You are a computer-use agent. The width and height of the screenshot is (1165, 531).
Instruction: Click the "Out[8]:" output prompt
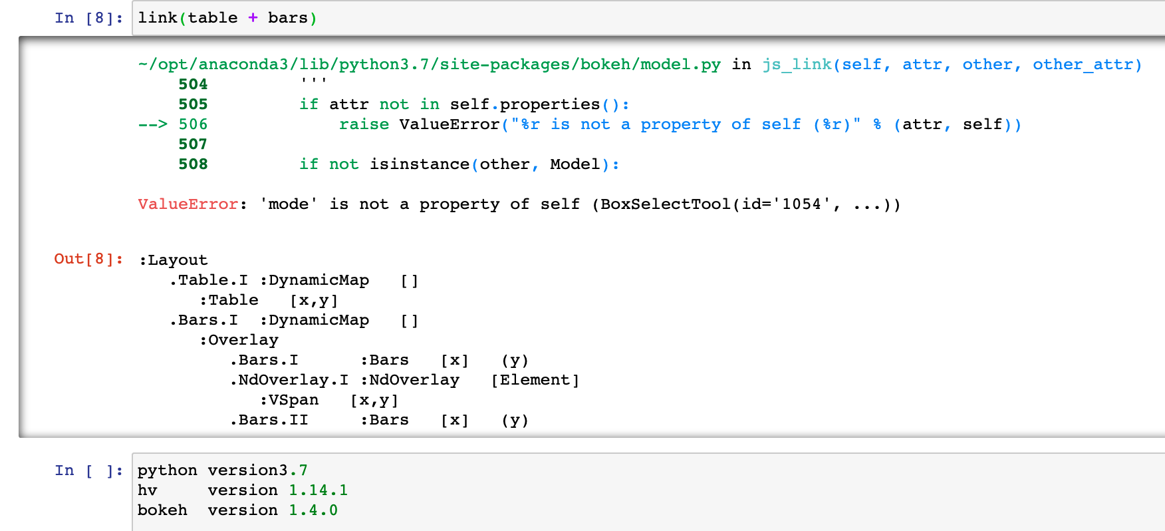pos(89,259)
